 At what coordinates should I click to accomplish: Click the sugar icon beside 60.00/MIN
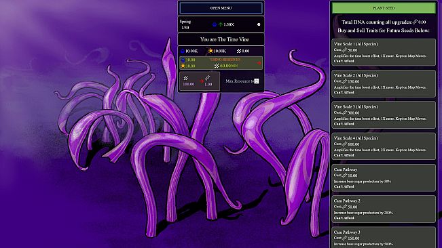tap(217, 66)
